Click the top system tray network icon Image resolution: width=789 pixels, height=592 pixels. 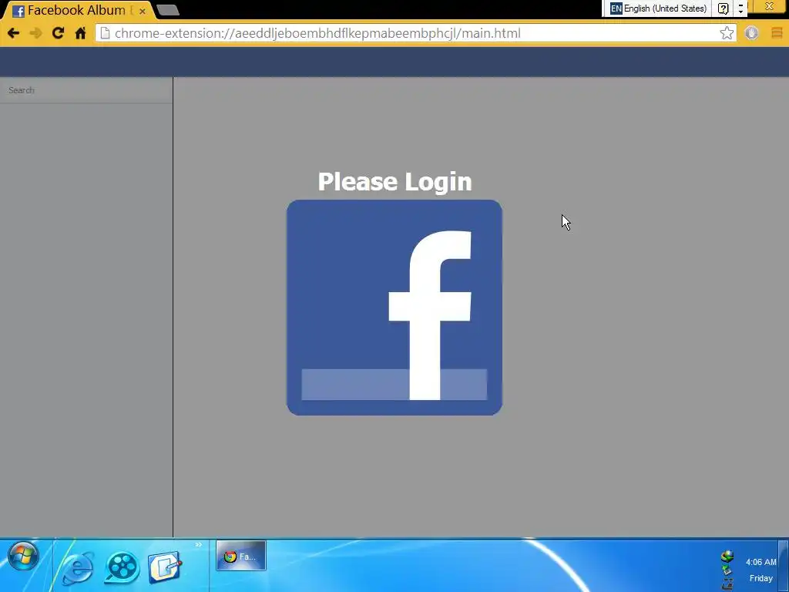point(727,557)
